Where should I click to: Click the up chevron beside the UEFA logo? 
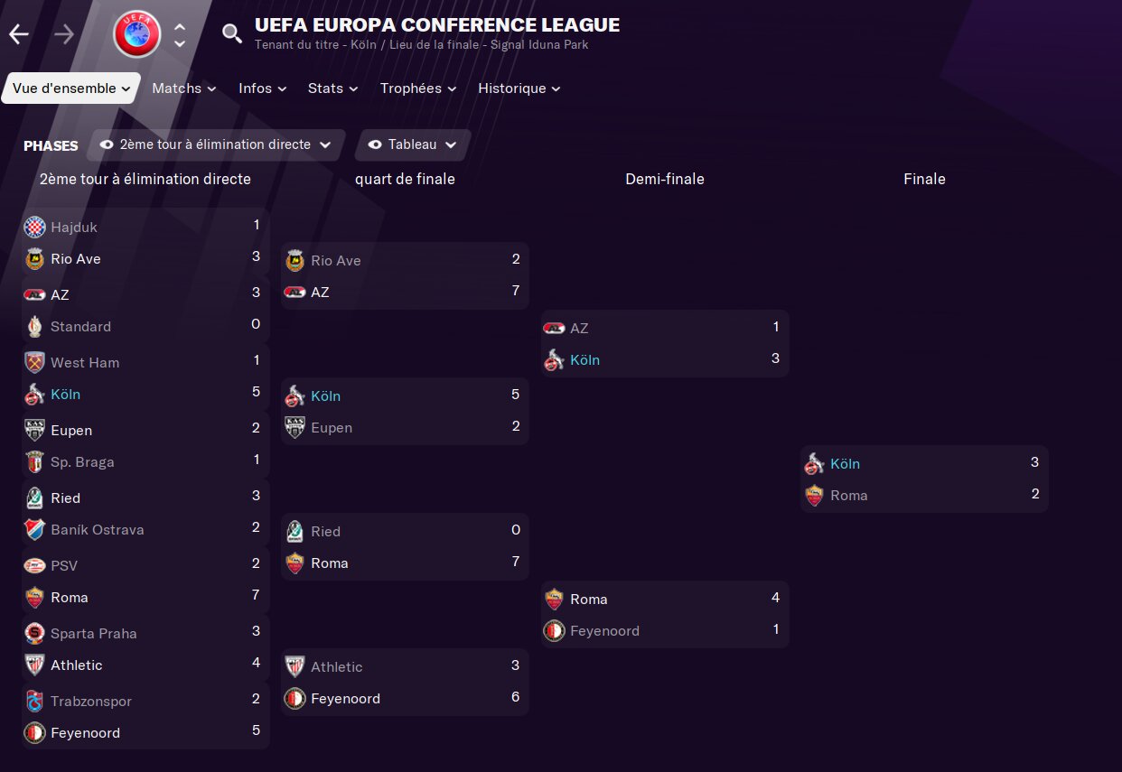[x=180, y=27]
